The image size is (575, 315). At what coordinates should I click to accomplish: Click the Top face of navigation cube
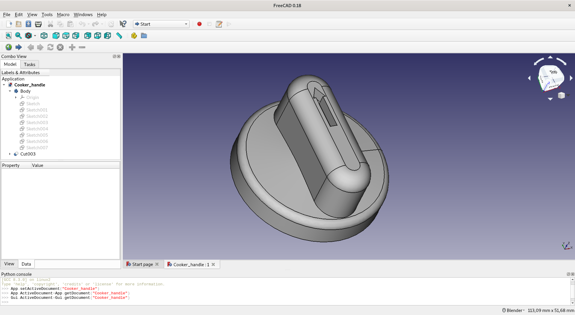[x=553, y=72]
